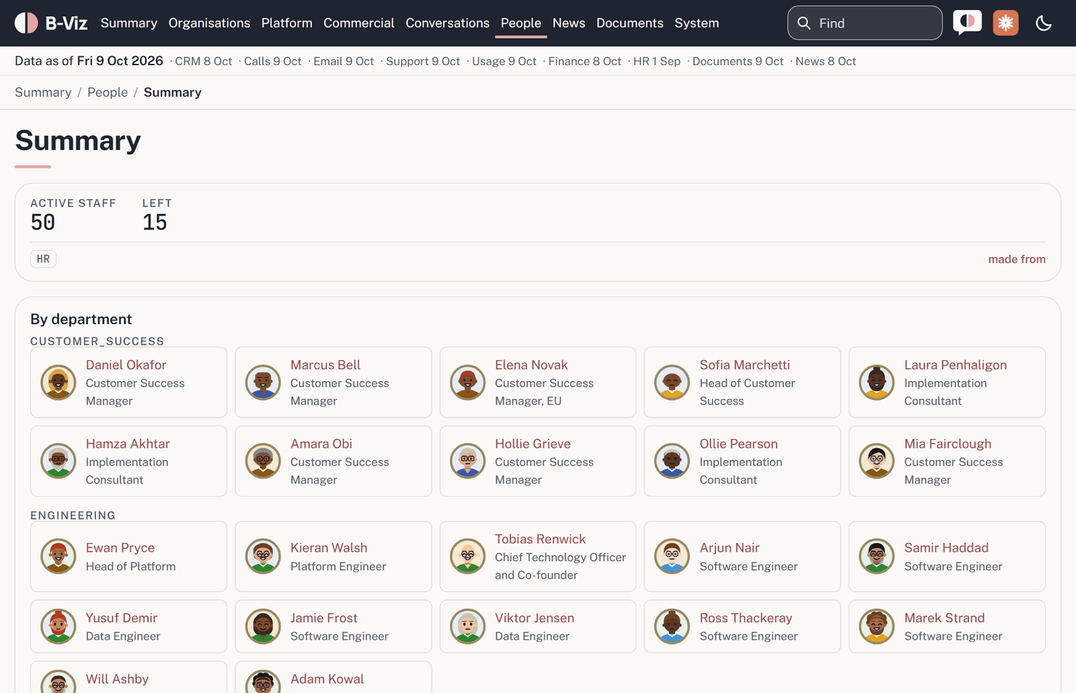Image resolution: width=1076 pixels, height=693 pixels.
Task: Open Tobias Renwick's profile
Action: click(x=540, y=539)
